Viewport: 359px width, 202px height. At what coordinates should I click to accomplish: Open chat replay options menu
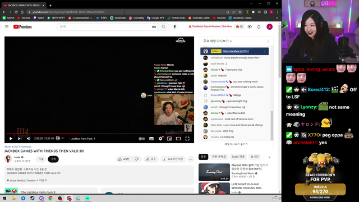coord(268,41)
